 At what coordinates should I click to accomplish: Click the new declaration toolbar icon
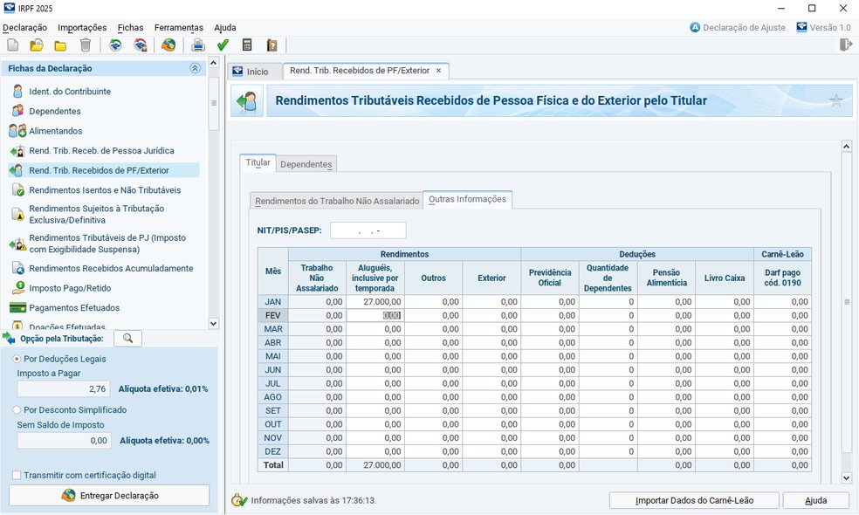[x=12, y=45]
